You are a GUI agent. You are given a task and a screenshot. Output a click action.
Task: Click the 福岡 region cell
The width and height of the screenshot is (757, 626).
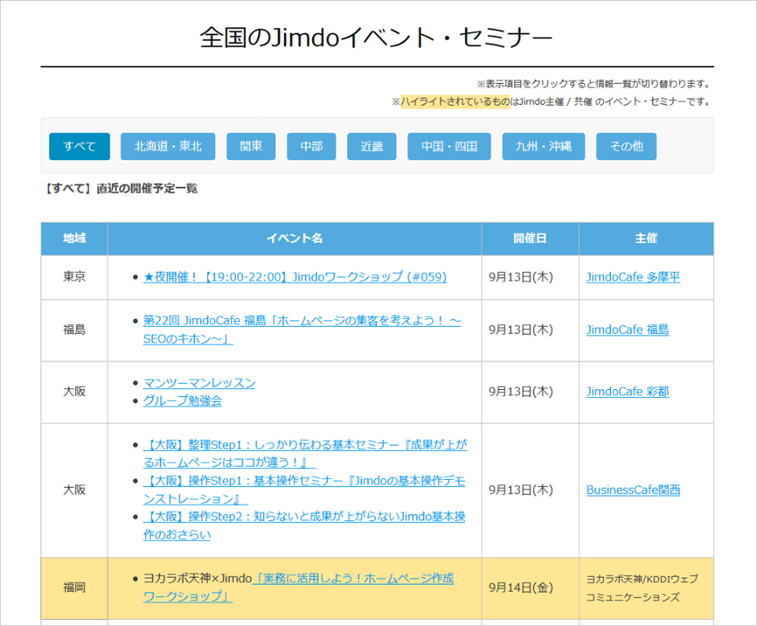(x=74, y=588)
